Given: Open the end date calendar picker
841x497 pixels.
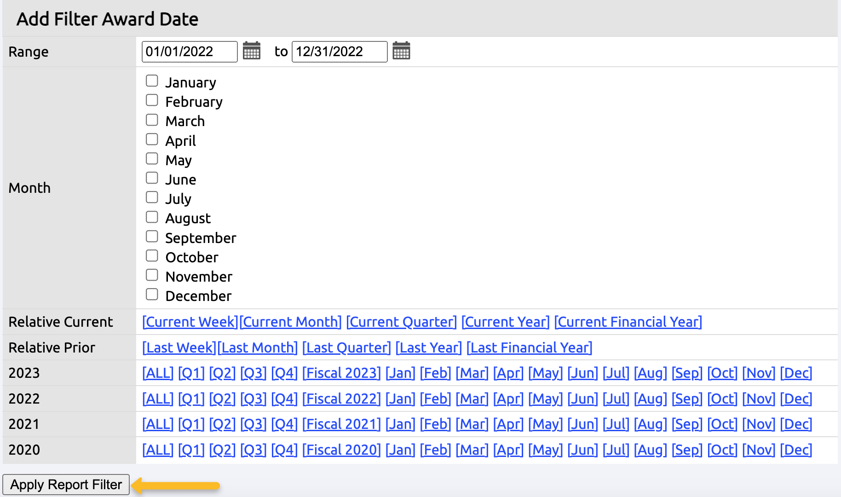Looking at the screenshot, I should 401,51.
